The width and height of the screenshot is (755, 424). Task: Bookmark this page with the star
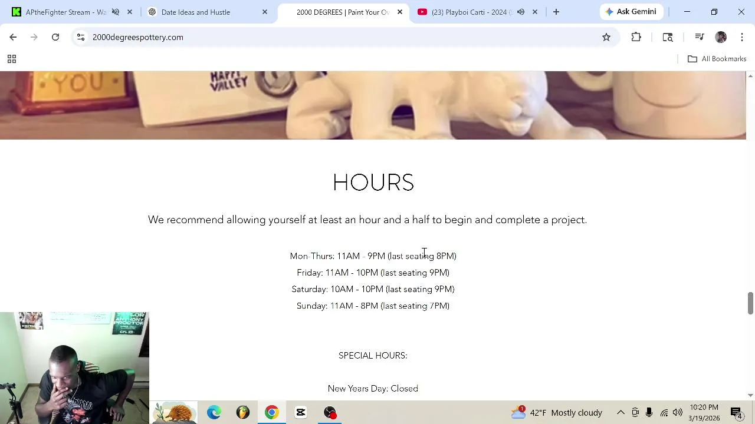point(606,37)
